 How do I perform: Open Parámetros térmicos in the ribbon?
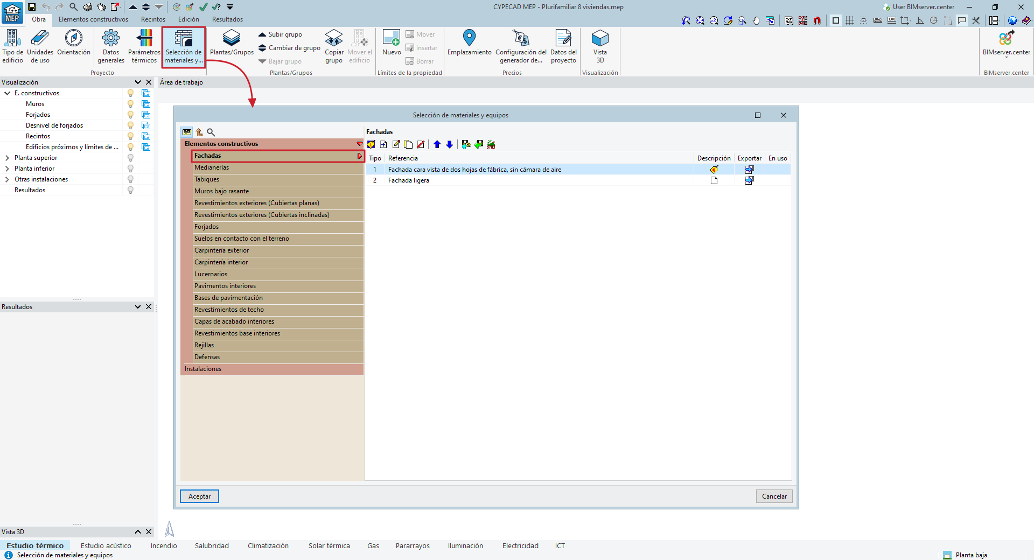pos(144,39)
